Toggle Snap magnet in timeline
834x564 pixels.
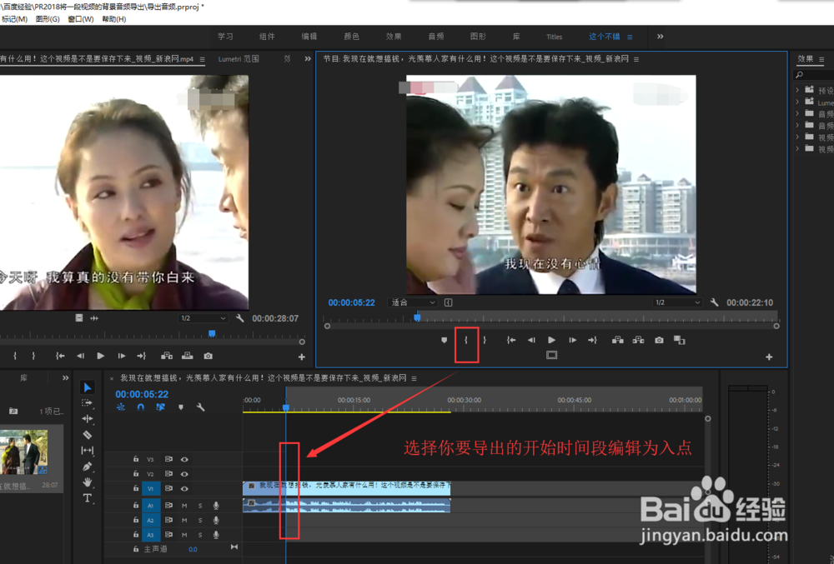[x=140, y=407]
